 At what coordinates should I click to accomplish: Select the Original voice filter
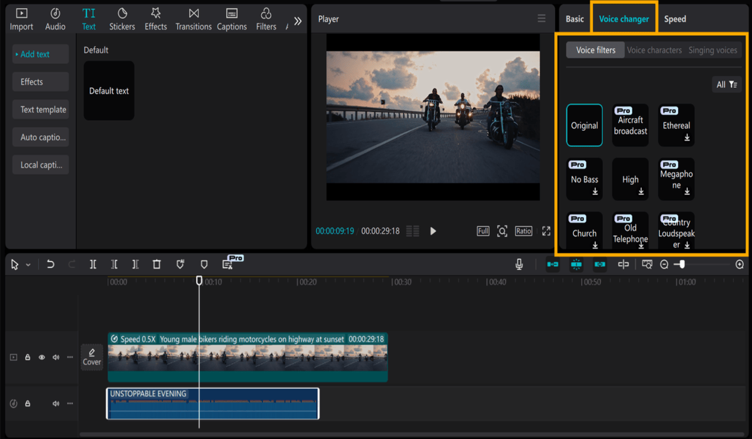click(x=585, y=125)
